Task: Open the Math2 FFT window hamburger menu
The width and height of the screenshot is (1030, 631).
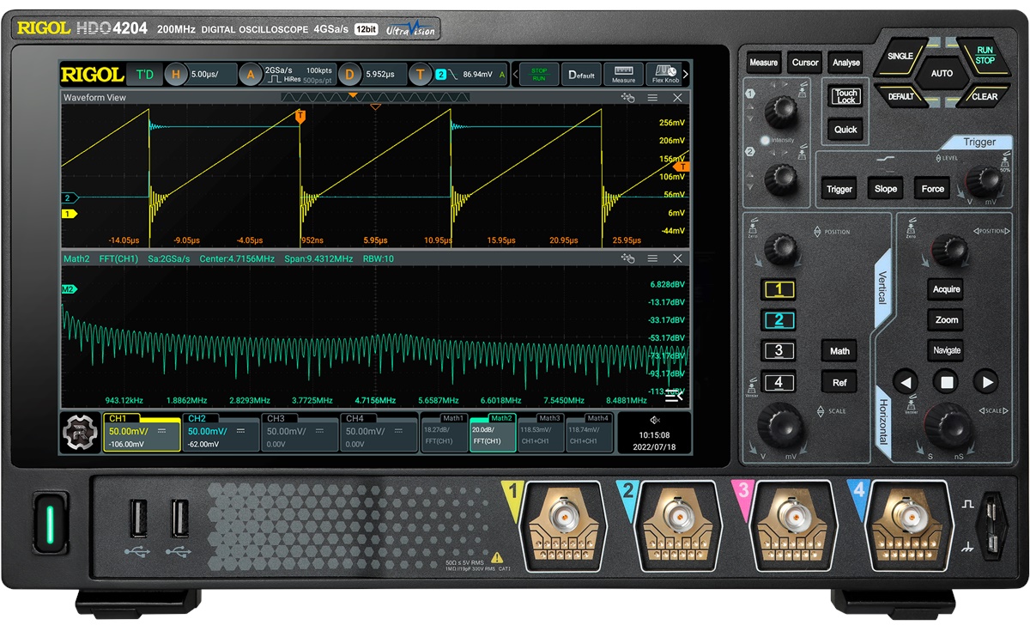Action: pyautogui.click(x=653, y=258)
